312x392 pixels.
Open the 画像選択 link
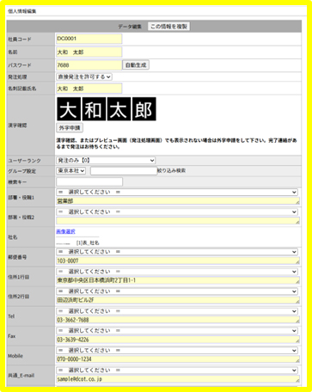pos(65,231)
